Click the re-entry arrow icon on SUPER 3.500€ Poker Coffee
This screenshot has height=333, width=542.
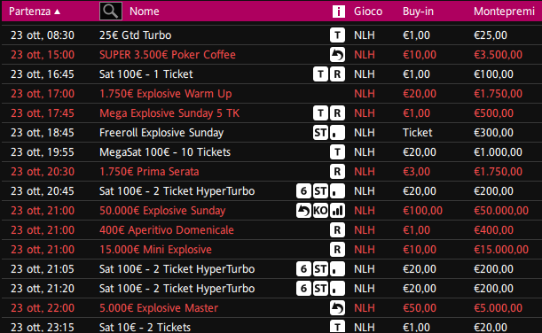[337, 55]
